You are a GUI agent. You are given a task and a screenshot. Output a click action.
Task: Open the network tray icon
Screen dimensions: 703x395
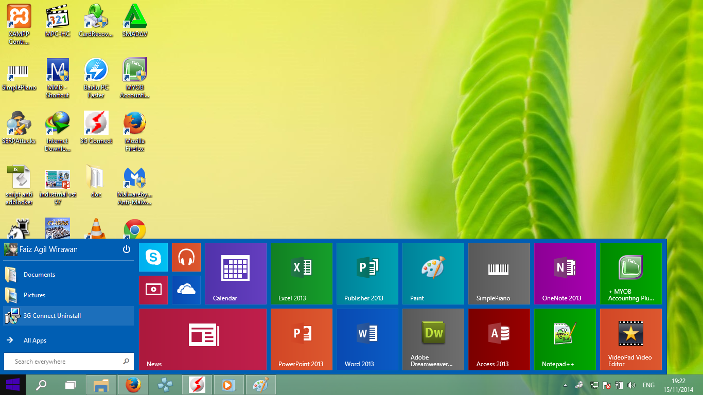pos(594,385)
